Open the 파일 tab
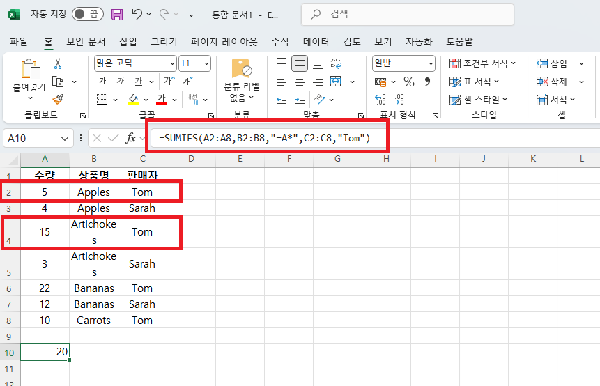600x386 pixels. [19, 41]
